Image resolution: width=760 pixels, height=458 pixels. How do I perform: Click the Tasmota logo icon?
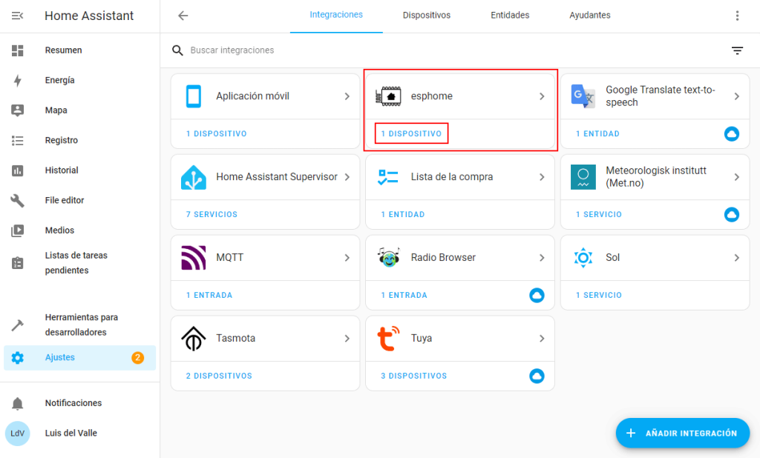pyautogui.click(x=194, y=339)
